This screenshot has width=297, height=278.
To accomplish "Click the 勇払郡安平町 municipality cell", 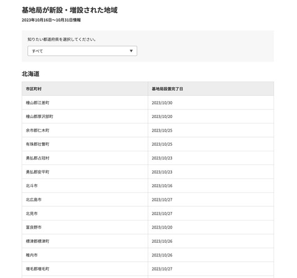I will (x=85, y=172).
